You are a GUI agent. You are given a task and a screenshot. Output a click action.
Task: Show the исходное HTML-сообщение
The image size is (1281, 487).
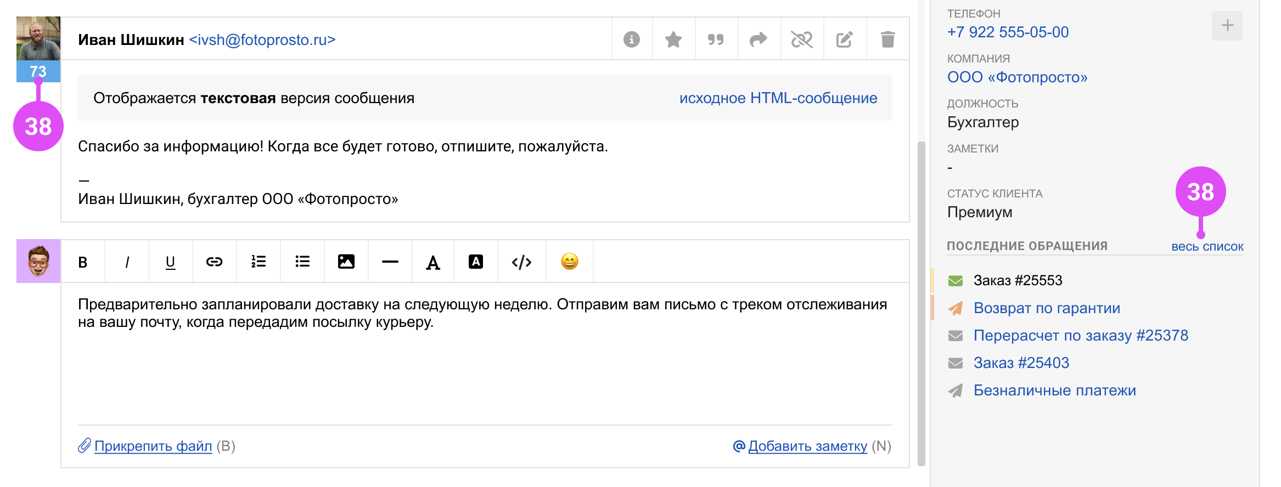[778, 98]
